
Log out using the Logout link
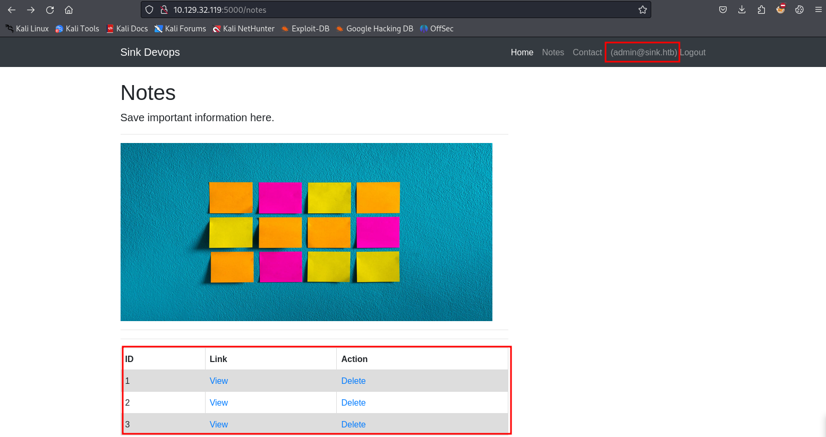pos(693,52)
